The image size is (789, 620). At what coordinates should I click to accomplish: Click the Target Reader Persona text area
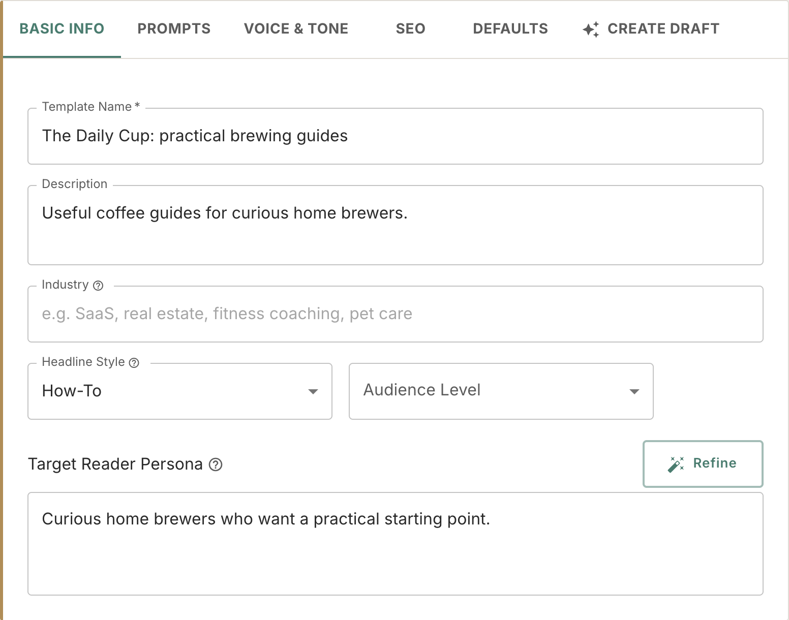(396, 544)
